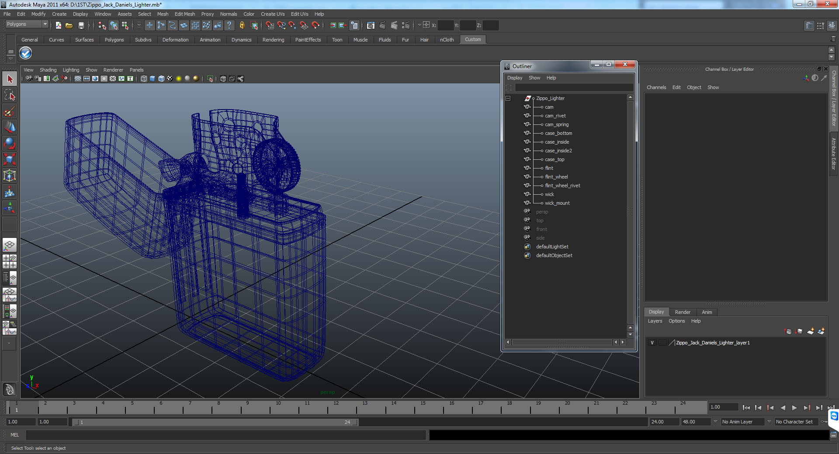Screen dimensions: 839x454
Task: Open the Edit Mesh menu
Action: click(185, 14)
